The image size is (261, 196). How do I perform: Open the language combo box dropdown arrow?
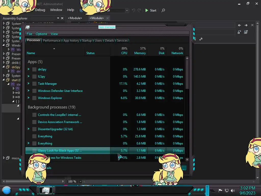pyautogui.click(x=127, y=10)
